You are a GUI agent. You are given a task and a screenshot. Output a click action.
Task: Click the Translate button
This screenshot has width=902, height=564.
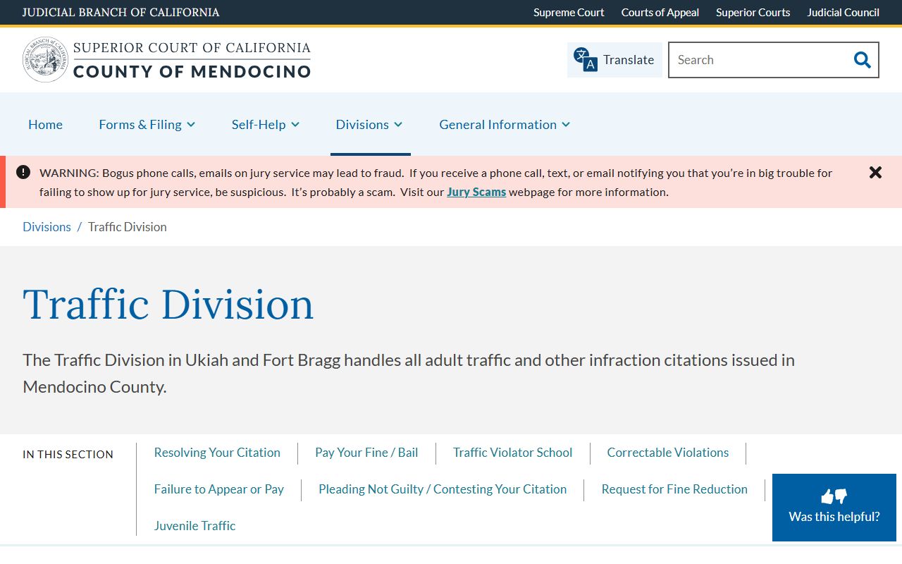614,60
